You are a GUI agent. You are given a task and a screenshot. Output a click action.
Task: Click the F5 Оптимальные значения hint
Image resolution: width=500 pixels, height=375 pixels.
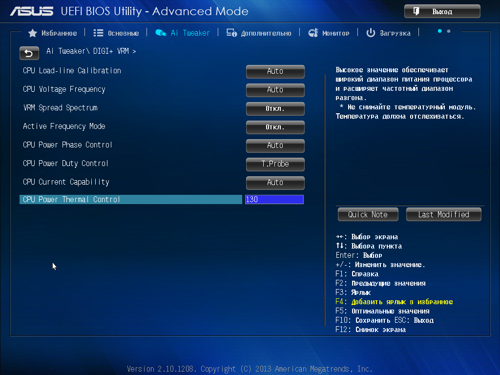[x=383, y=311]
